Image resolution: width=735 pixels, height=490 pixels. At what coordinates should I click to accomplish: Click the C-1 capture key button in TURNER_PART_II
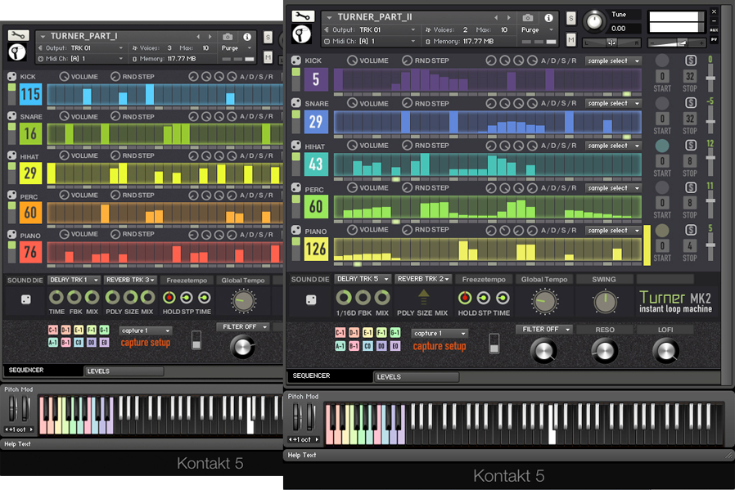[x=340, y=333]
